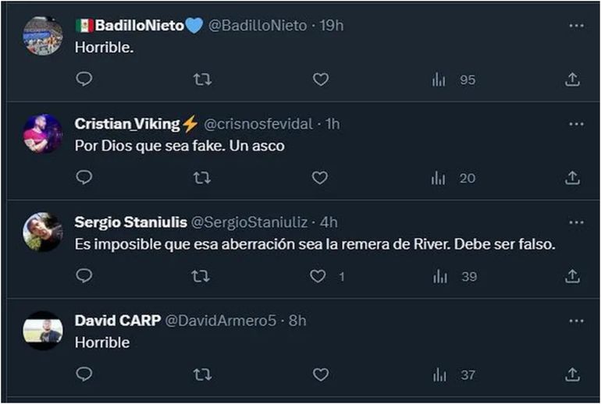Open Sergio Staniulis's profile name link
The height and width of the screenshot is (404, 601).
click(x=129, y=222)
